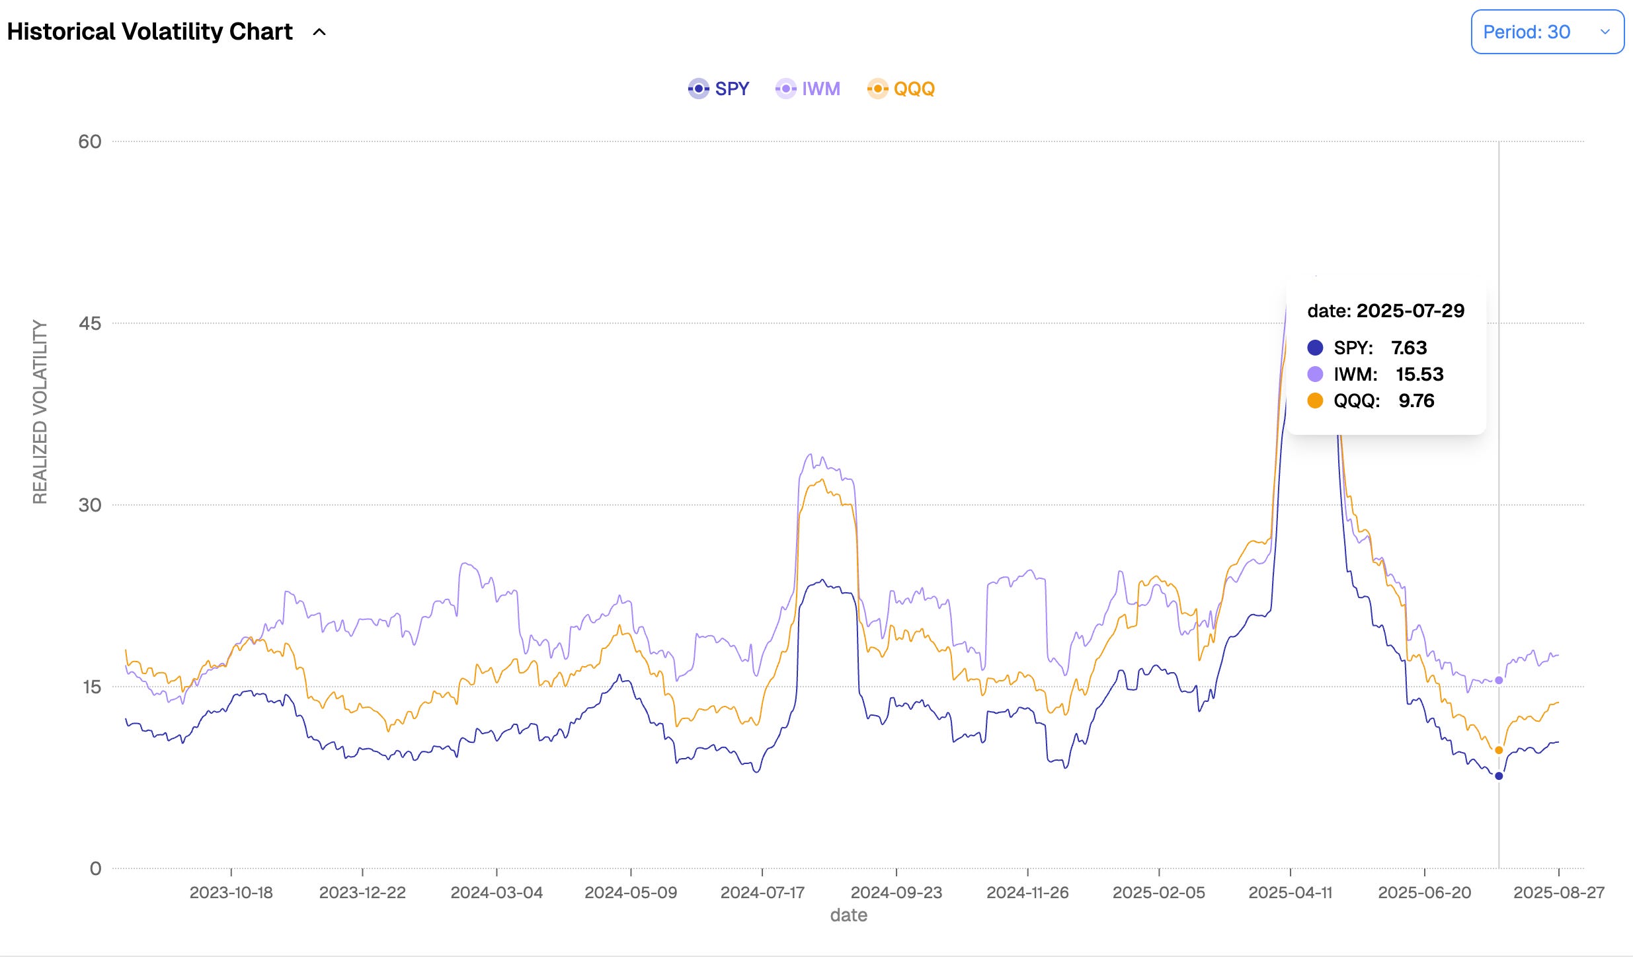Toggle SPY series legend icon
The width and height of the screenshot is (1633, 957).
(x=698, y=89)
